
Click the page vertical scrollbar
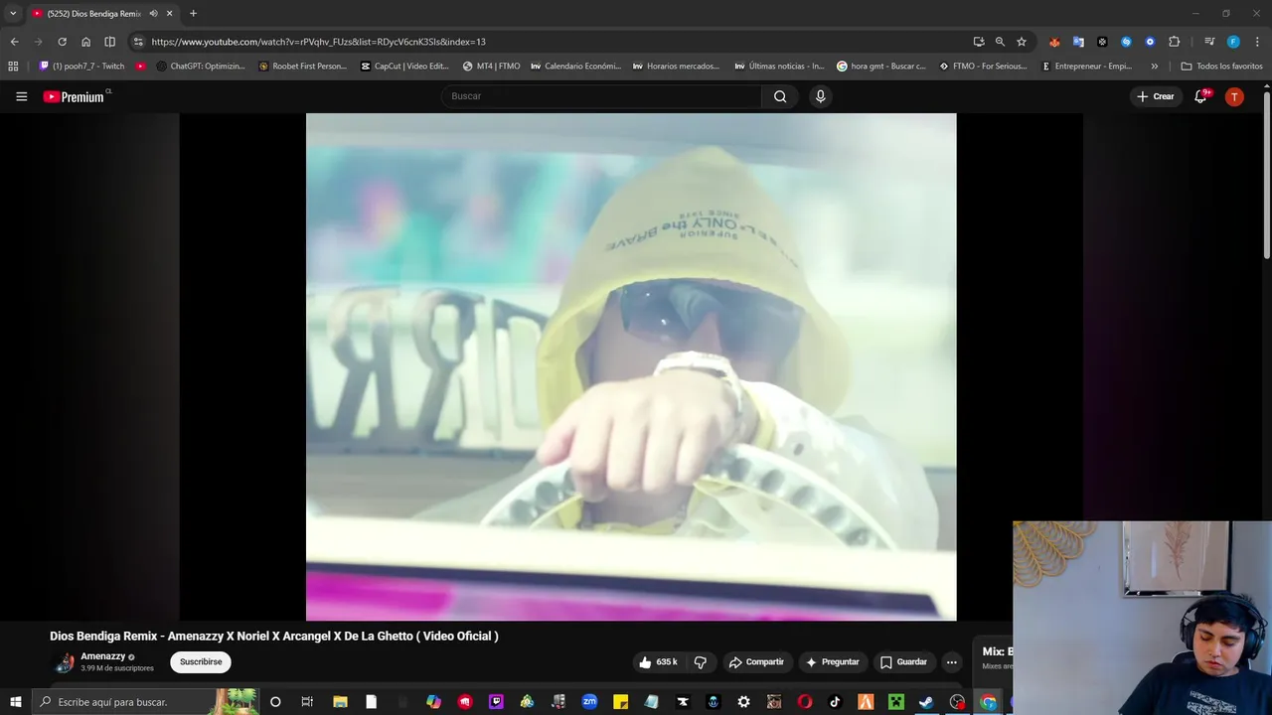(1267, 174)
